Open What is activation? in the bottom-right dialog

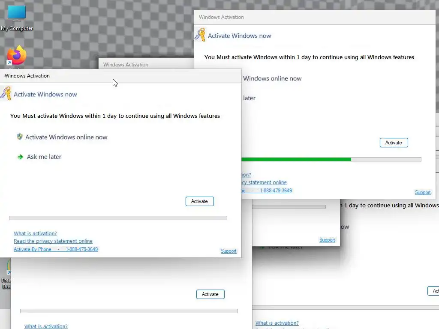tap(277, 323)
